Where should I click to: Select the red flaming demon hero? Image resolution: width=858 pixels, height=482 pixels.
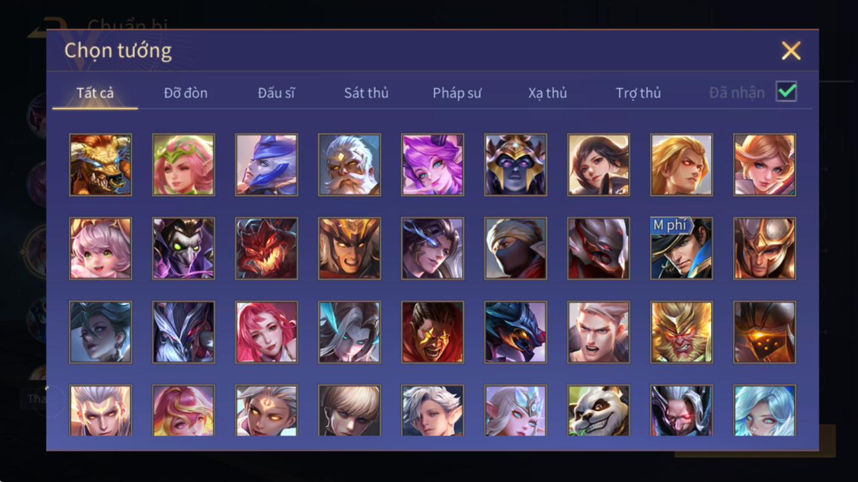(x=266, y=249)
